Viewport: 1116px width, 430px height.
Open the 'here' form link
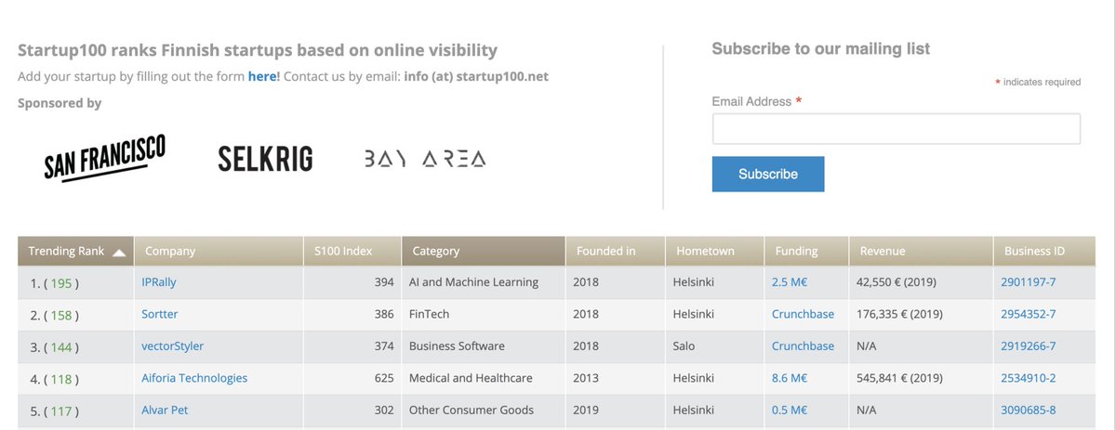[x=262, y=76]
